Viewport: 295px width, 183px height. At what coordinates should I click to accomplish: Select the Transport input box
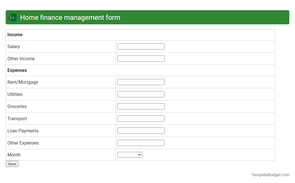click(x=141, y=118)
